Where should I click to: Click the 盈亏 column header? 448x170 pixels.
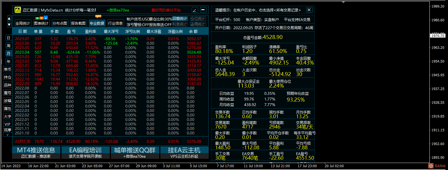tap(71, 31)
